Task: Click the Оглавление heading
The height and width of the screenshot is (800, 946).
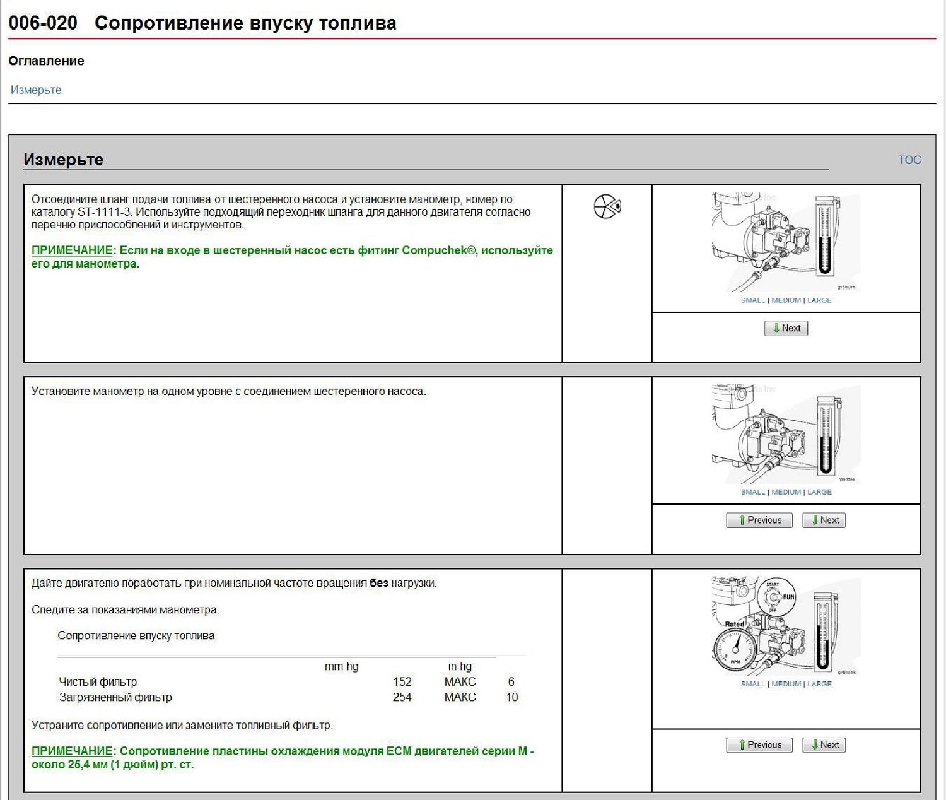Action: tap(46, 61)
